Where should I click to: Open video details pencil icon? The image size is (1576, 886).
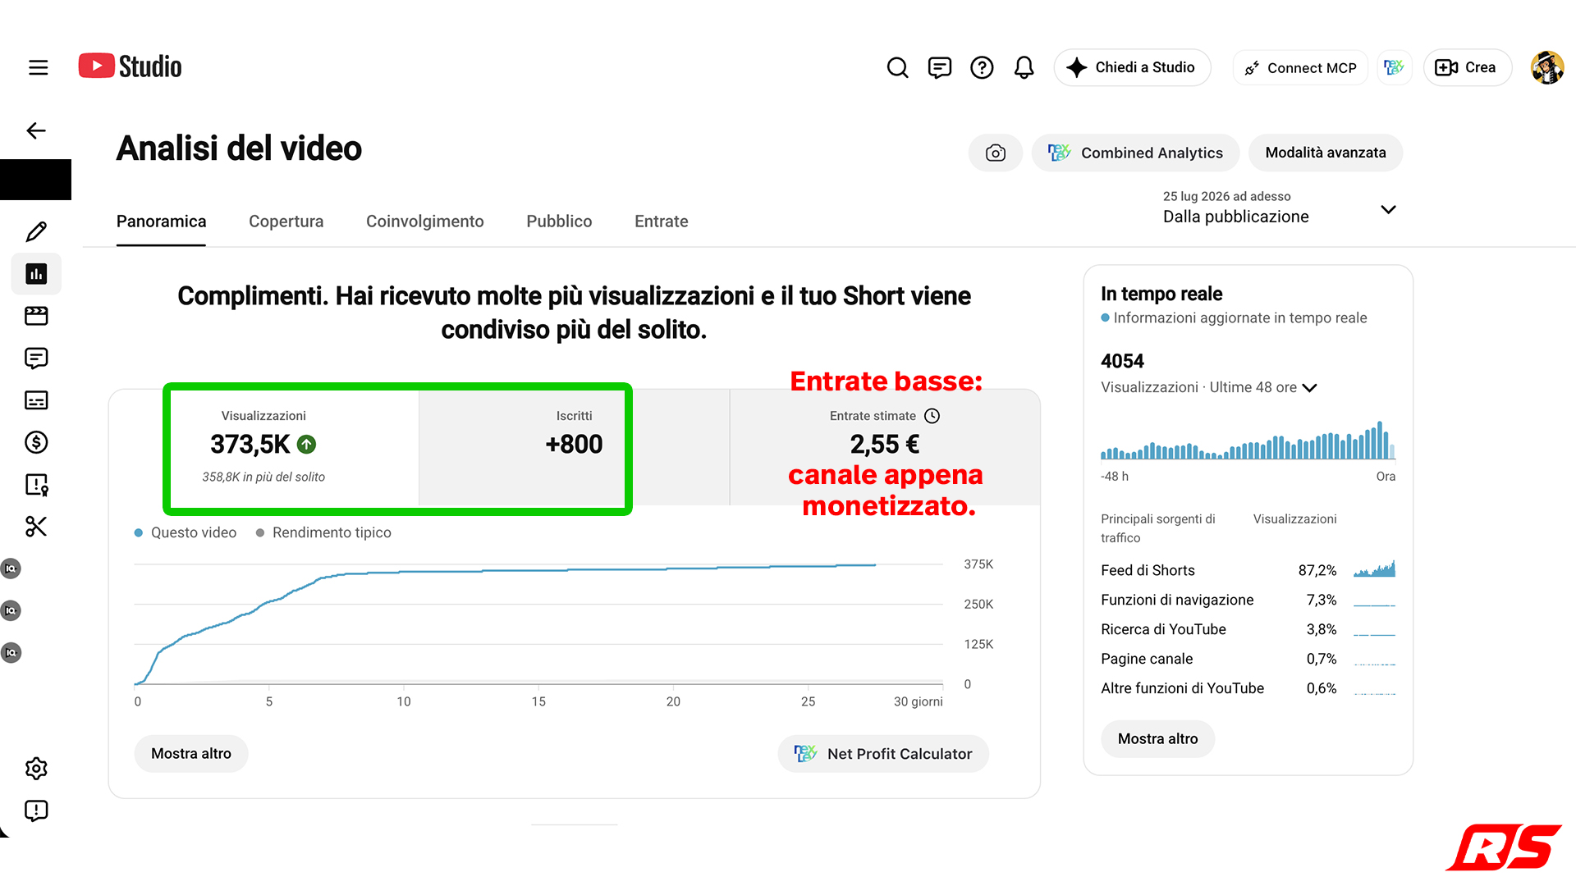click(x=36, y=231)
